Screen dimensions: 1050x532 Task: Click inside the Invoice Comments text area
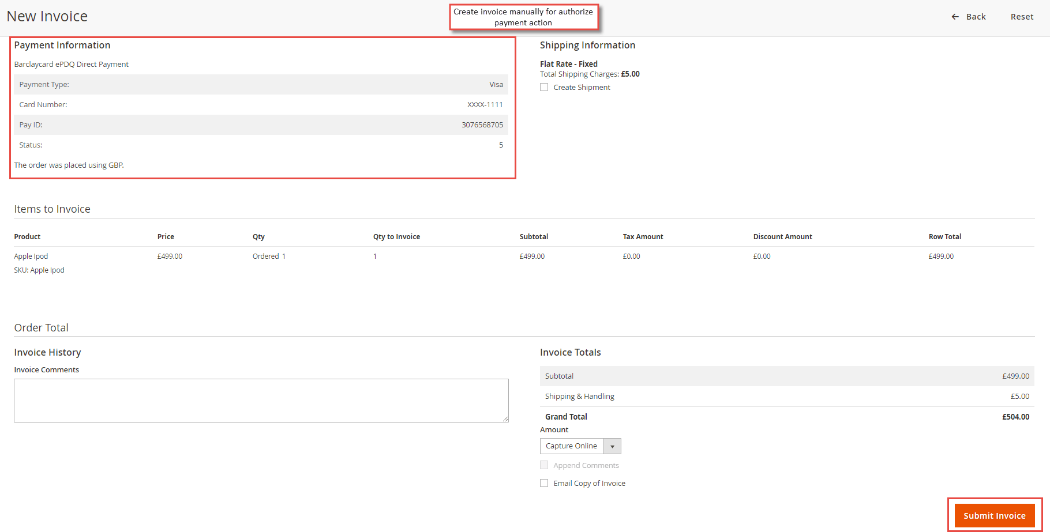tap(261, 400)
